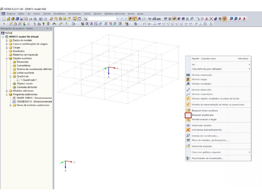Show view in Y direction
Screen dimensions: 262x196
tap(111, 24)
